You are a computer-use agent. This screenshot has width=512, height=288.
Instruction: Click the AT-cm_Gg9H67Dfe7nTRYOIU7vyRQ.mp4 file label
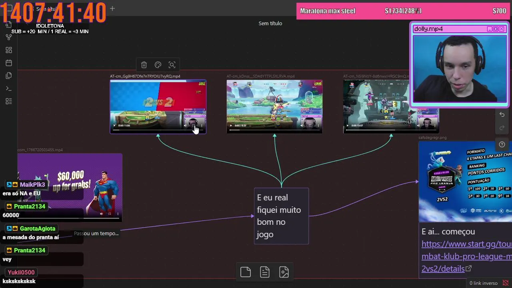coord(145,76)
